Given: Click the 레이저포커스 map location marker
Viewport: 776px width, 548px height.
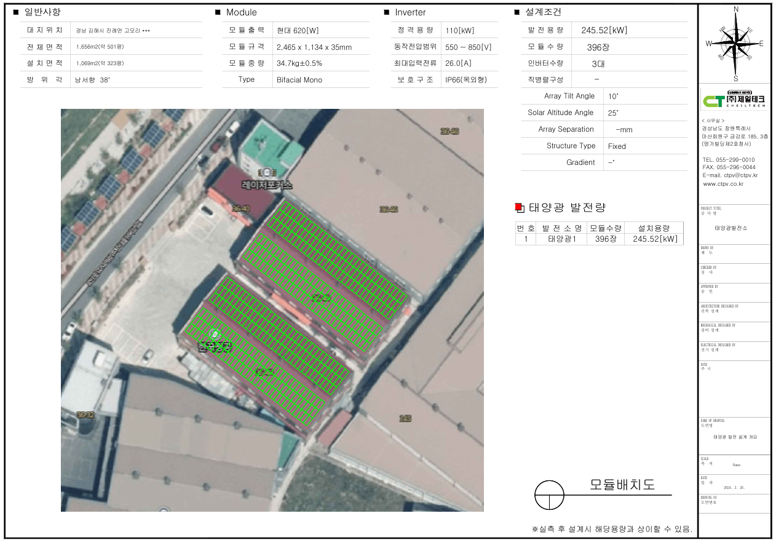Looking at the screenshot, I should tap(267, 173).
